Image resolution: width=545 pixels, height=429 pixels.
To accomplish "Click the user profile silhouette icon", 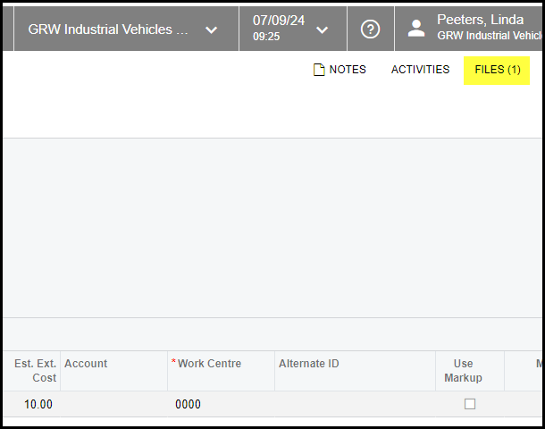I will [416, 29].
